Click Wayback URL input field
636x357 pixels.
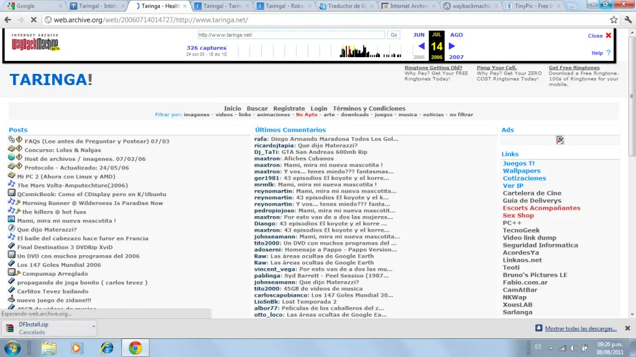(x=291, y=35)
